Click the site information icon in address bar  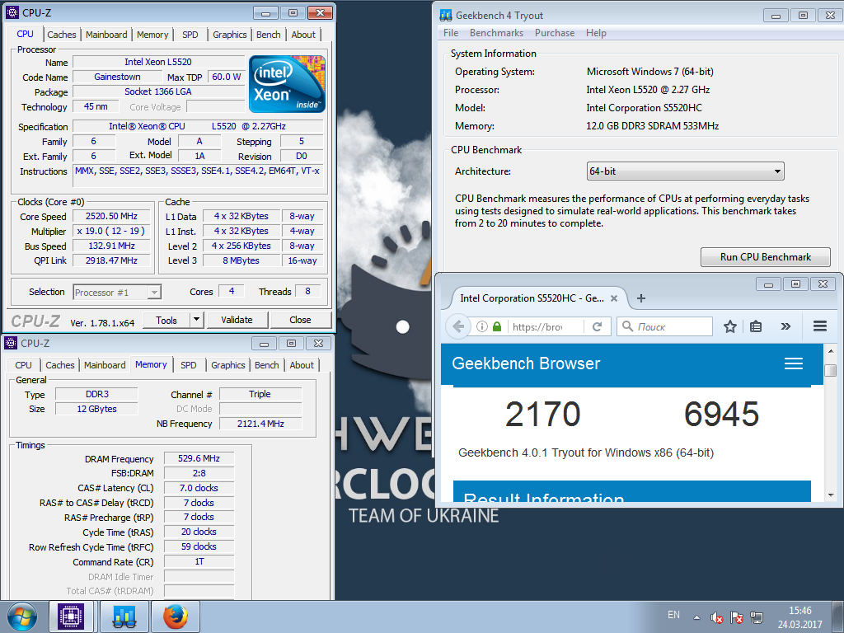tap(482, 326)
